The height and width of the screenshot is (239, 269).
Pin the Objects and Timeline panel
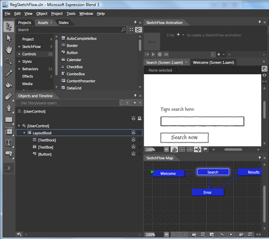click(x=135, y=96)
